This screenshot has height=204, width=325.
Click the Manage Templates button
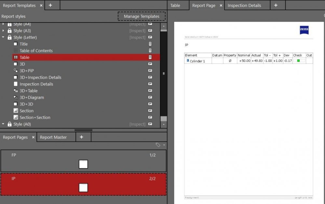(142, 16)
